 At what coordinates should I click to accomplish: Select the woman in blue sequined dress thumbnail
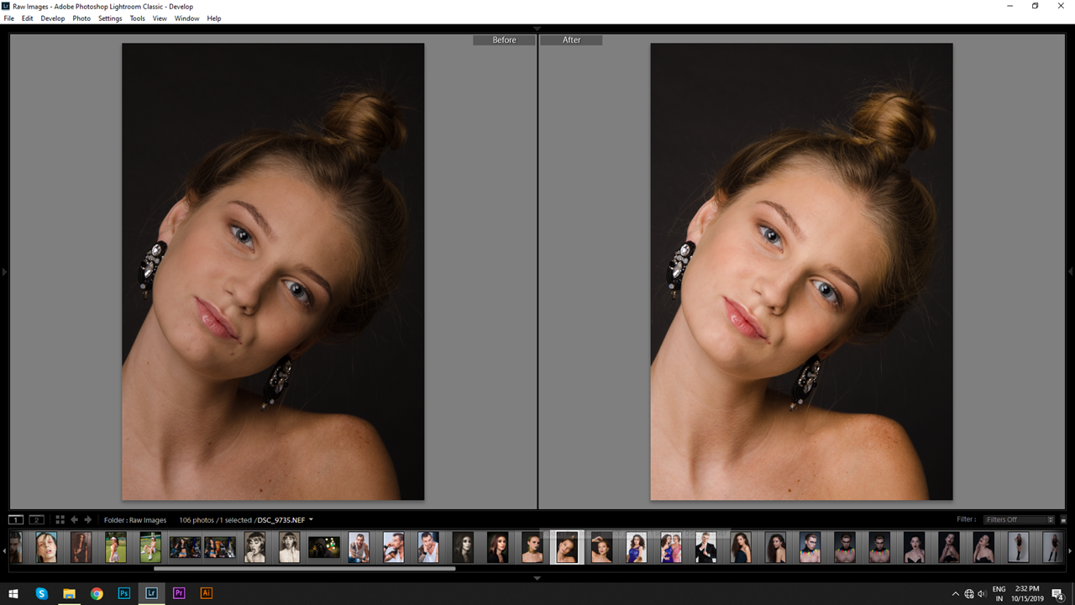coord(636,547)
